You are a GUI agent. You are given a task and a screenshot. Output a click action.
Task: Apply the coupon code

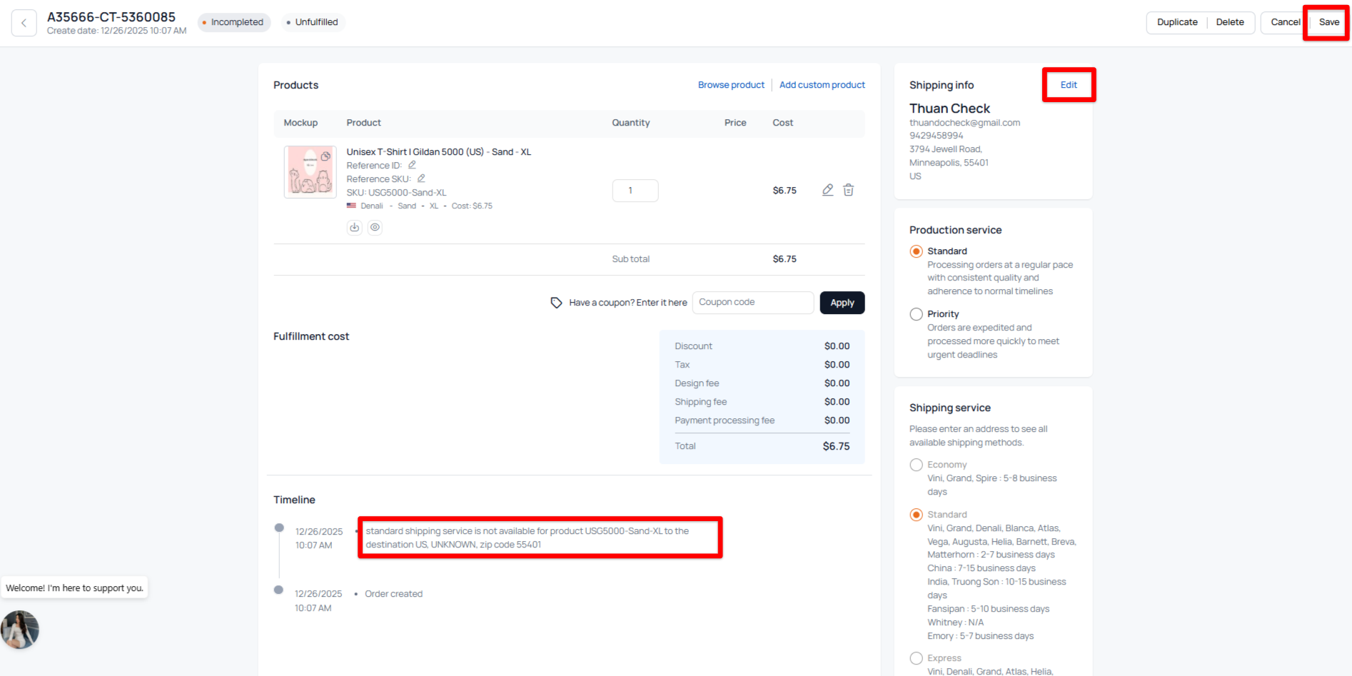coord(842,303)
